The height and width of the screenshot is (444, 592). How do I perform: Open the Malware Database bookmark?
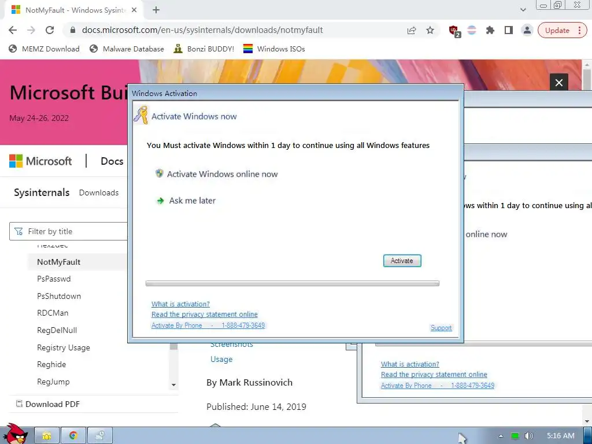(x=127, y=49)
